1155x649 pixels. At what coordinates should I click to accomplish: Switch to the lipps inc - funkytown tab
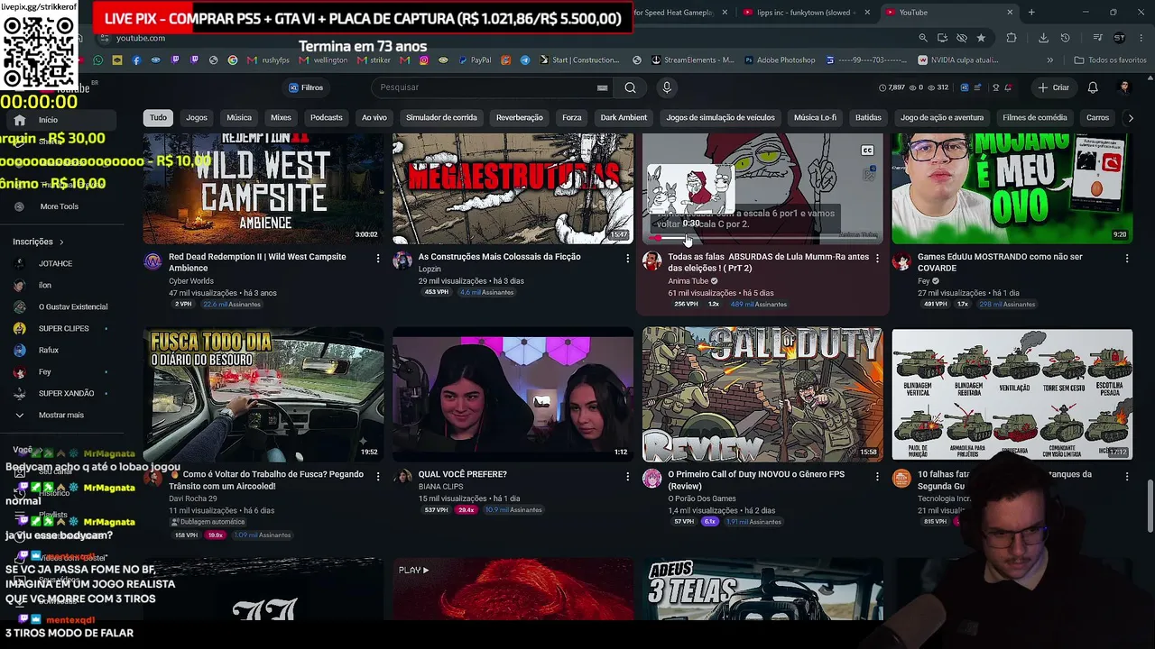(804, 13)
